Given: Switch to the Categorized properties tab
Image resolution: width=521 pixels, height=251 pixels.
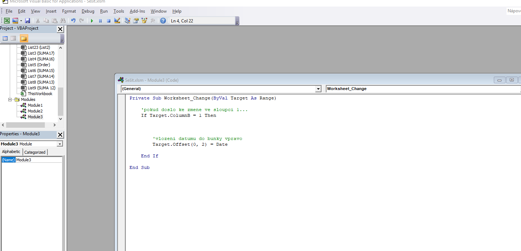Looking at the screenshot, I should [35, 152].
